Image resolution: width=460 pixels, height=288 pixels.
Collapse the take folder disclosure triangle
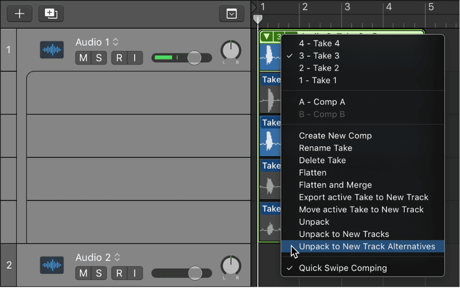pyautogui.click(x=267, y=37)
